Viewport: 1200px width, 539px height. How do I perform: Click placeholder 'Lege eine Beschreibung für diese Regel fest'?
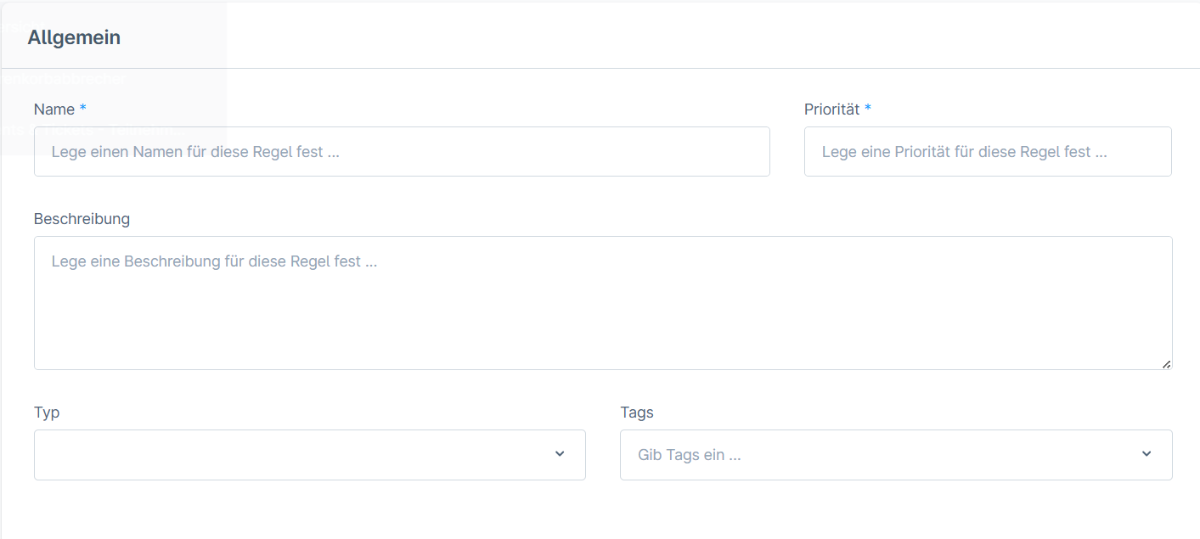214,261
